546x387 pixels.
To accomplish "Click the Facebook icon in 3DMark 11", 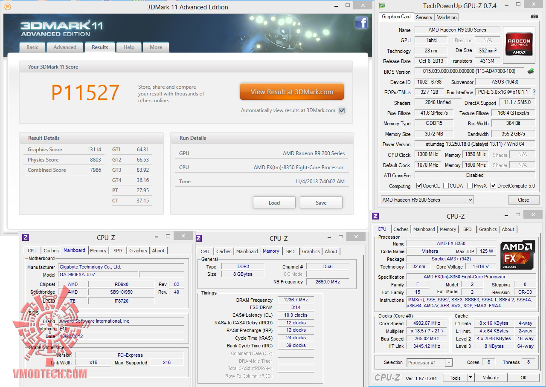I will (361, 23).
